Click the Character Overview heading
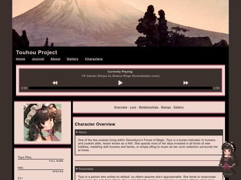Image resolution: width=241 pixels, height=180 pixels. point(95,124)
